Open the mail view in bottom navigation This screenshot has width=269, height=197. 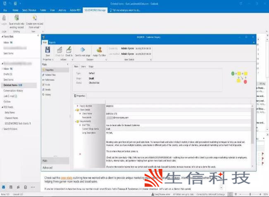pos(4,187)
